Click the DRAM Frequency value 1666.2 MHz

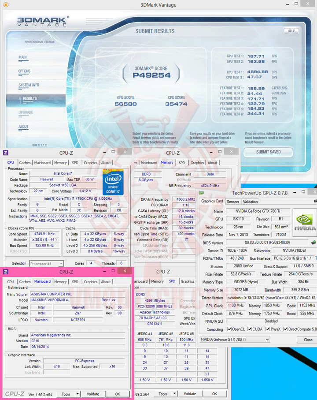[x=184, y=199]
